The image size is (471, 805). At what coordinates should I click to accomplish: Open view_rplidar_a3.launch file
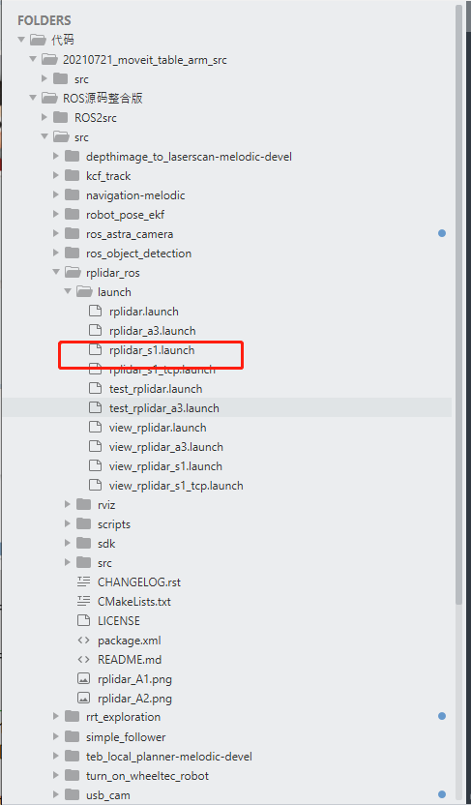tap(166, 447)
